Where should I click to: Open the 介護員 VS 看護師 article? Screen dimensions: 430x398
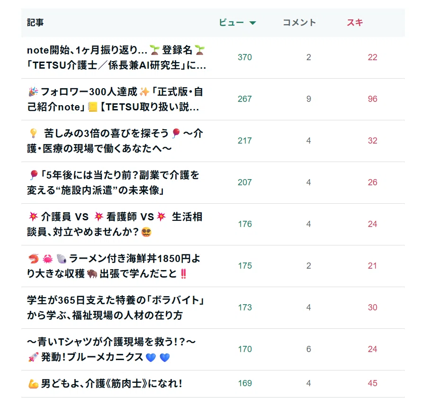click(x=115, y=225)
